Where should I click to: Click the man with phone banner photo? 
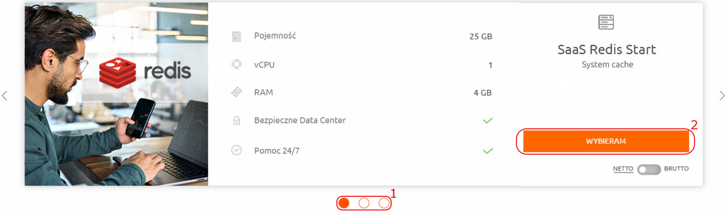click(x=116, y=94)
